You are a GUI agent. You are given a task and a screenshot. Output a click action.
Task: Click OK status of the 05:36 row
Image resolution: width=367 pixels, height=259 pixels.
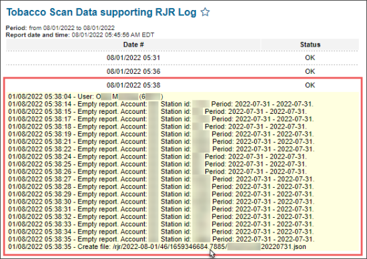[x=310, y=71]
